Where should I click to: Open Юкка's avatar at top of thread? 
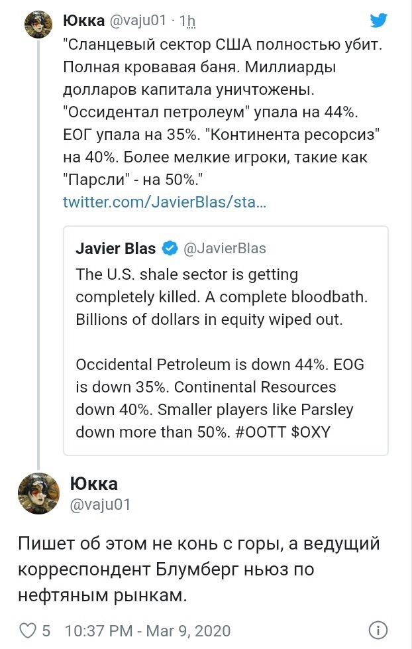click(x=39, y=25)
